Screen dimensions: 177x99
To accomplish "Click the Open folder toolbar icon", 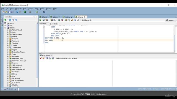I will [x=6, y=12].
